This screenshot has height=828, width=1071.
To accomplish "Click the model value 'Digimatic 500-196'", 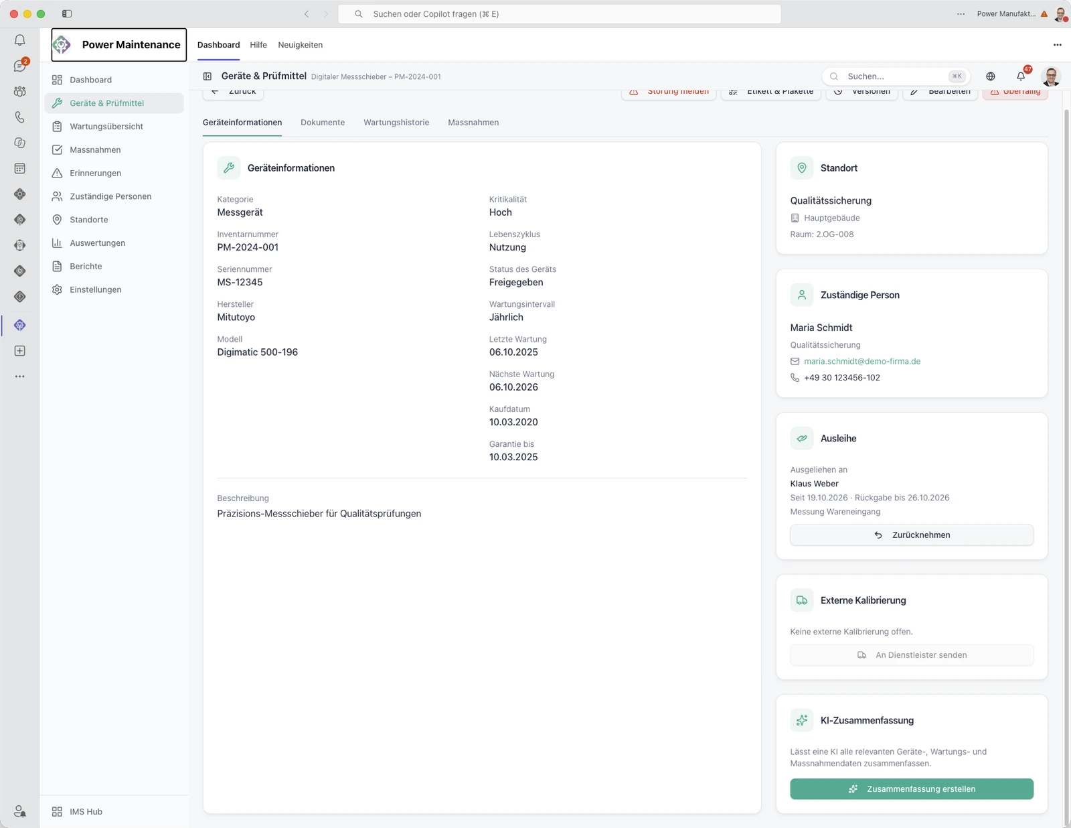I will pyautogui.click(x=258, y=352).
